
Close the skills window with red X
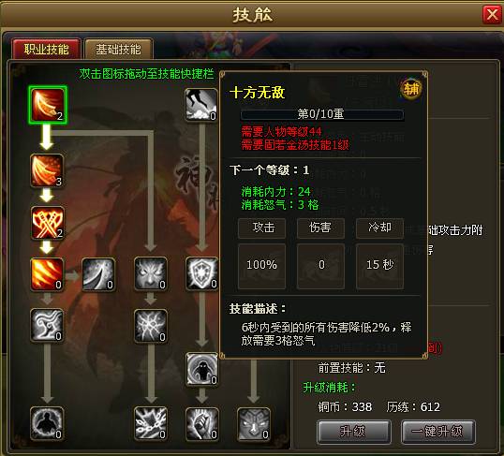click(x=492, y=15)
